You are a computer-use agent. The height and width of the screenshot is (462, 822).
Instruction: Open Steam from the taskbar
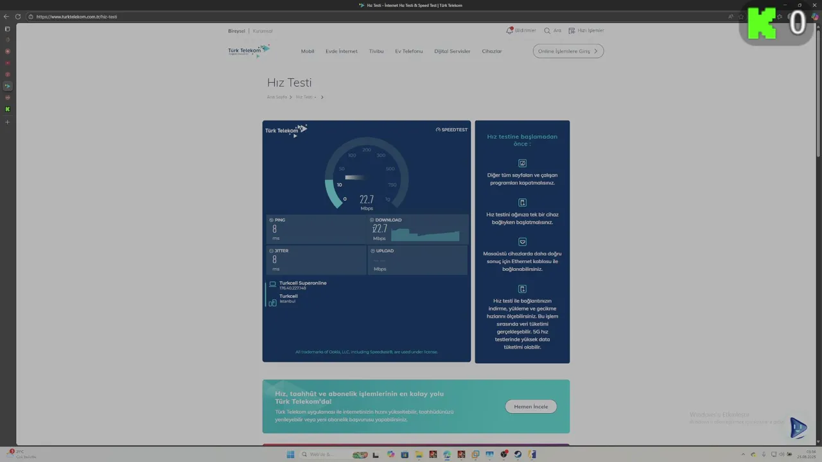click(518, 454)
